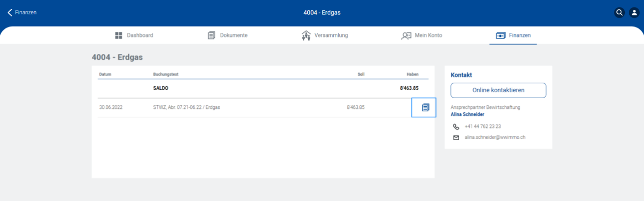Click the Mein Konto icon

(x=406, y=35)
